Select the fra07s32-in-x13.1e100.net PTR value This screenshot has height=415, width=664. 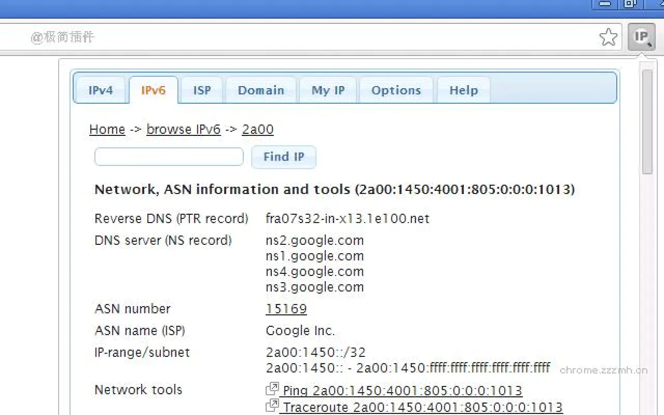[348, 218]
